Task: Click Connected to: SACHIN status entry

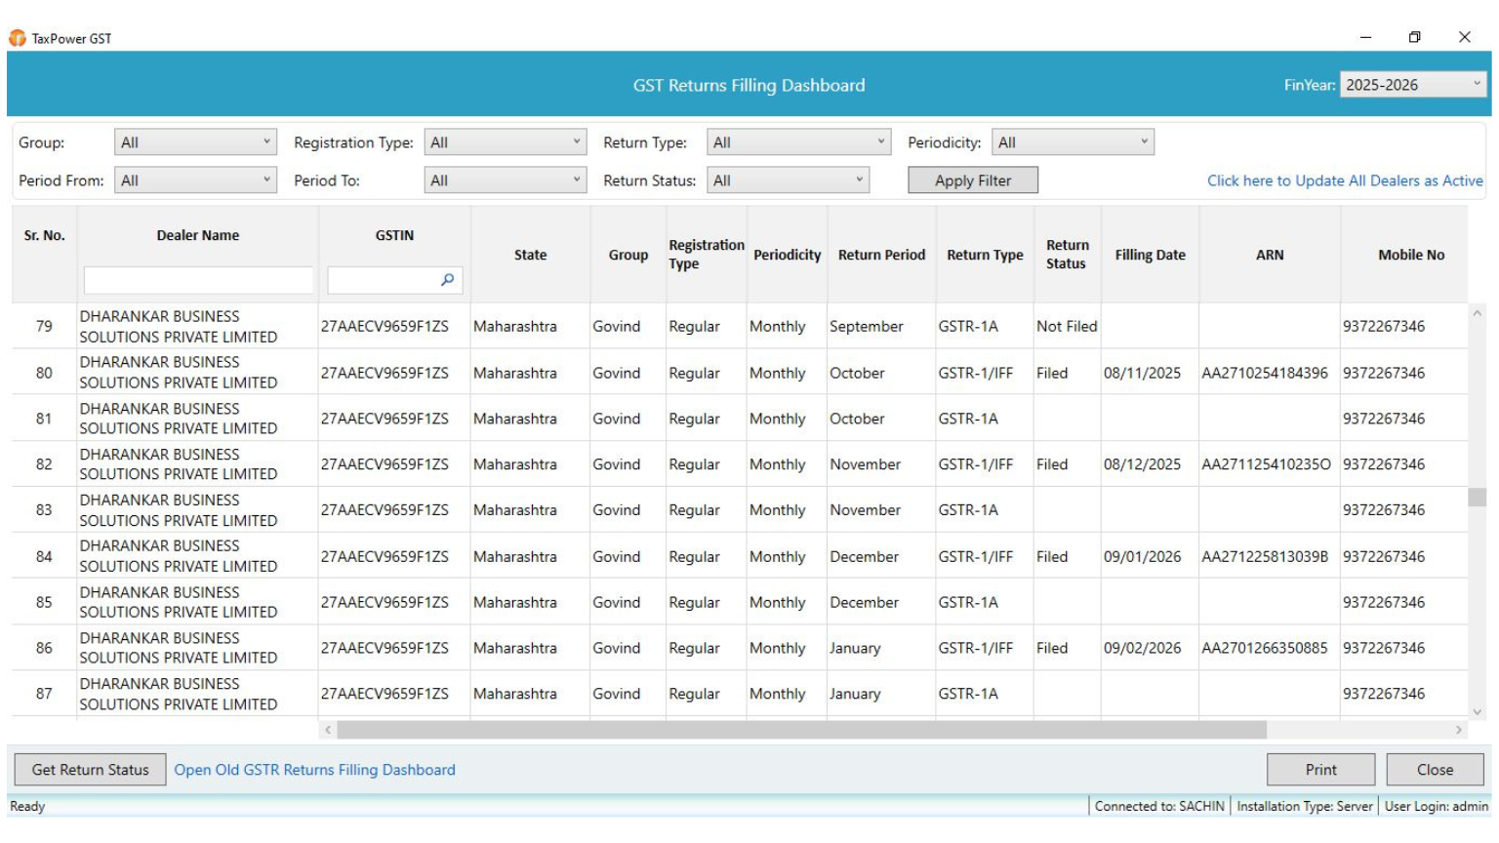Action: [1159, 806]
